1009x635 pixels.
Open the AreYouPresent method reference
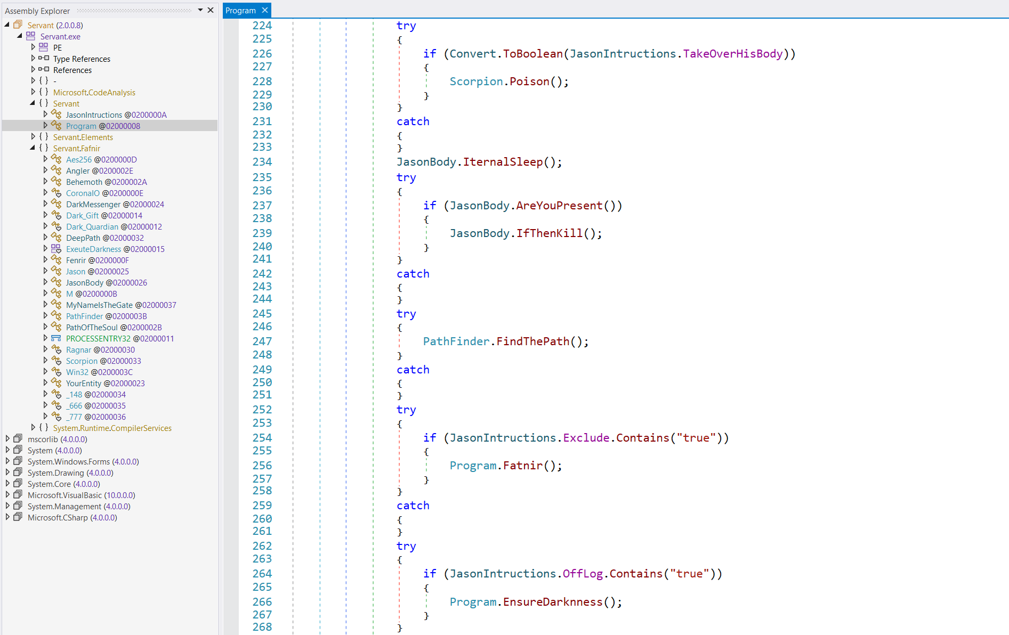click(x=559, y=206)
